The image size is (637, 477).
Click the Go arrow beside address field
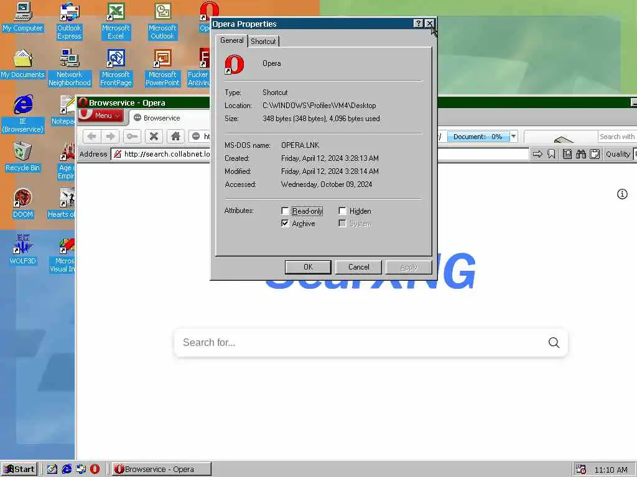[537, 154]
